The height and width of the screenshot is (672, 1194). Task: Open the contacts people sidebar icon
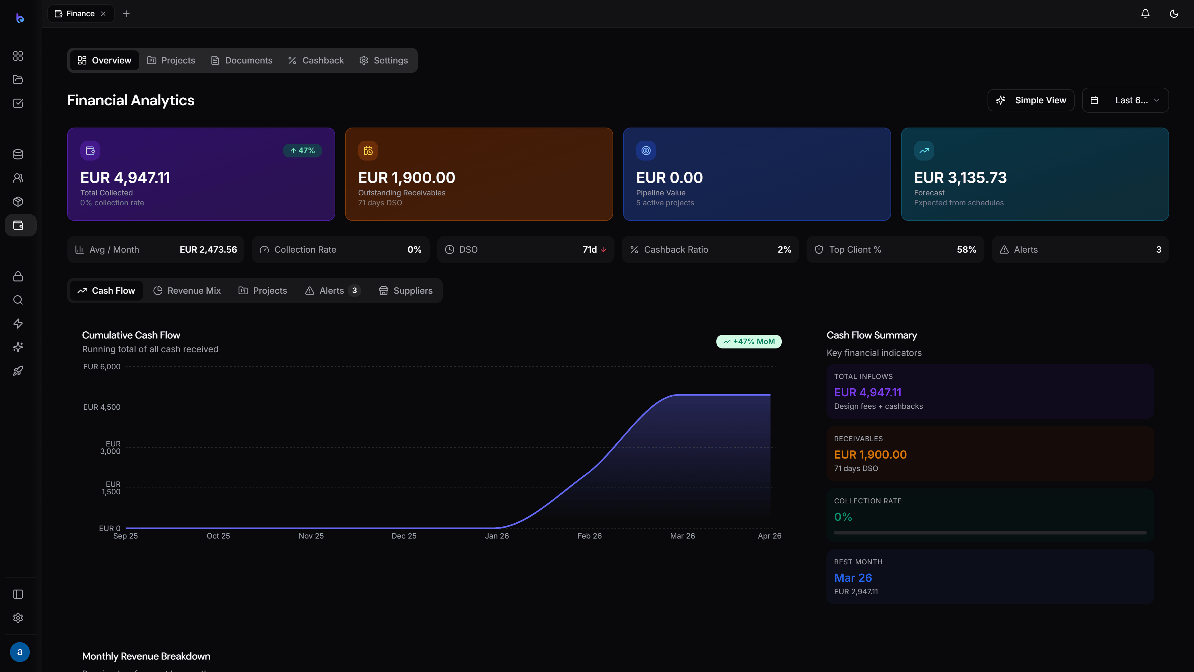(18, 178)
